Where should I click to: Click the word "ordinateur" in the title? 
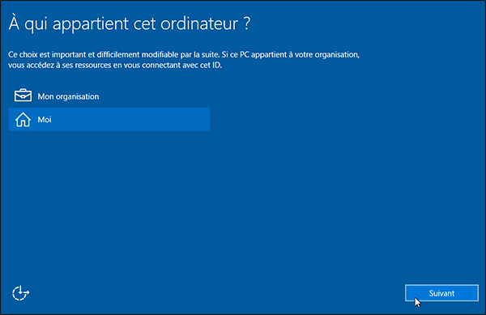click(199, 24)
